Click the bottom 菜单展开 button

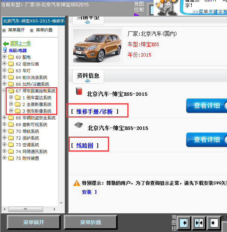point(34,222)
